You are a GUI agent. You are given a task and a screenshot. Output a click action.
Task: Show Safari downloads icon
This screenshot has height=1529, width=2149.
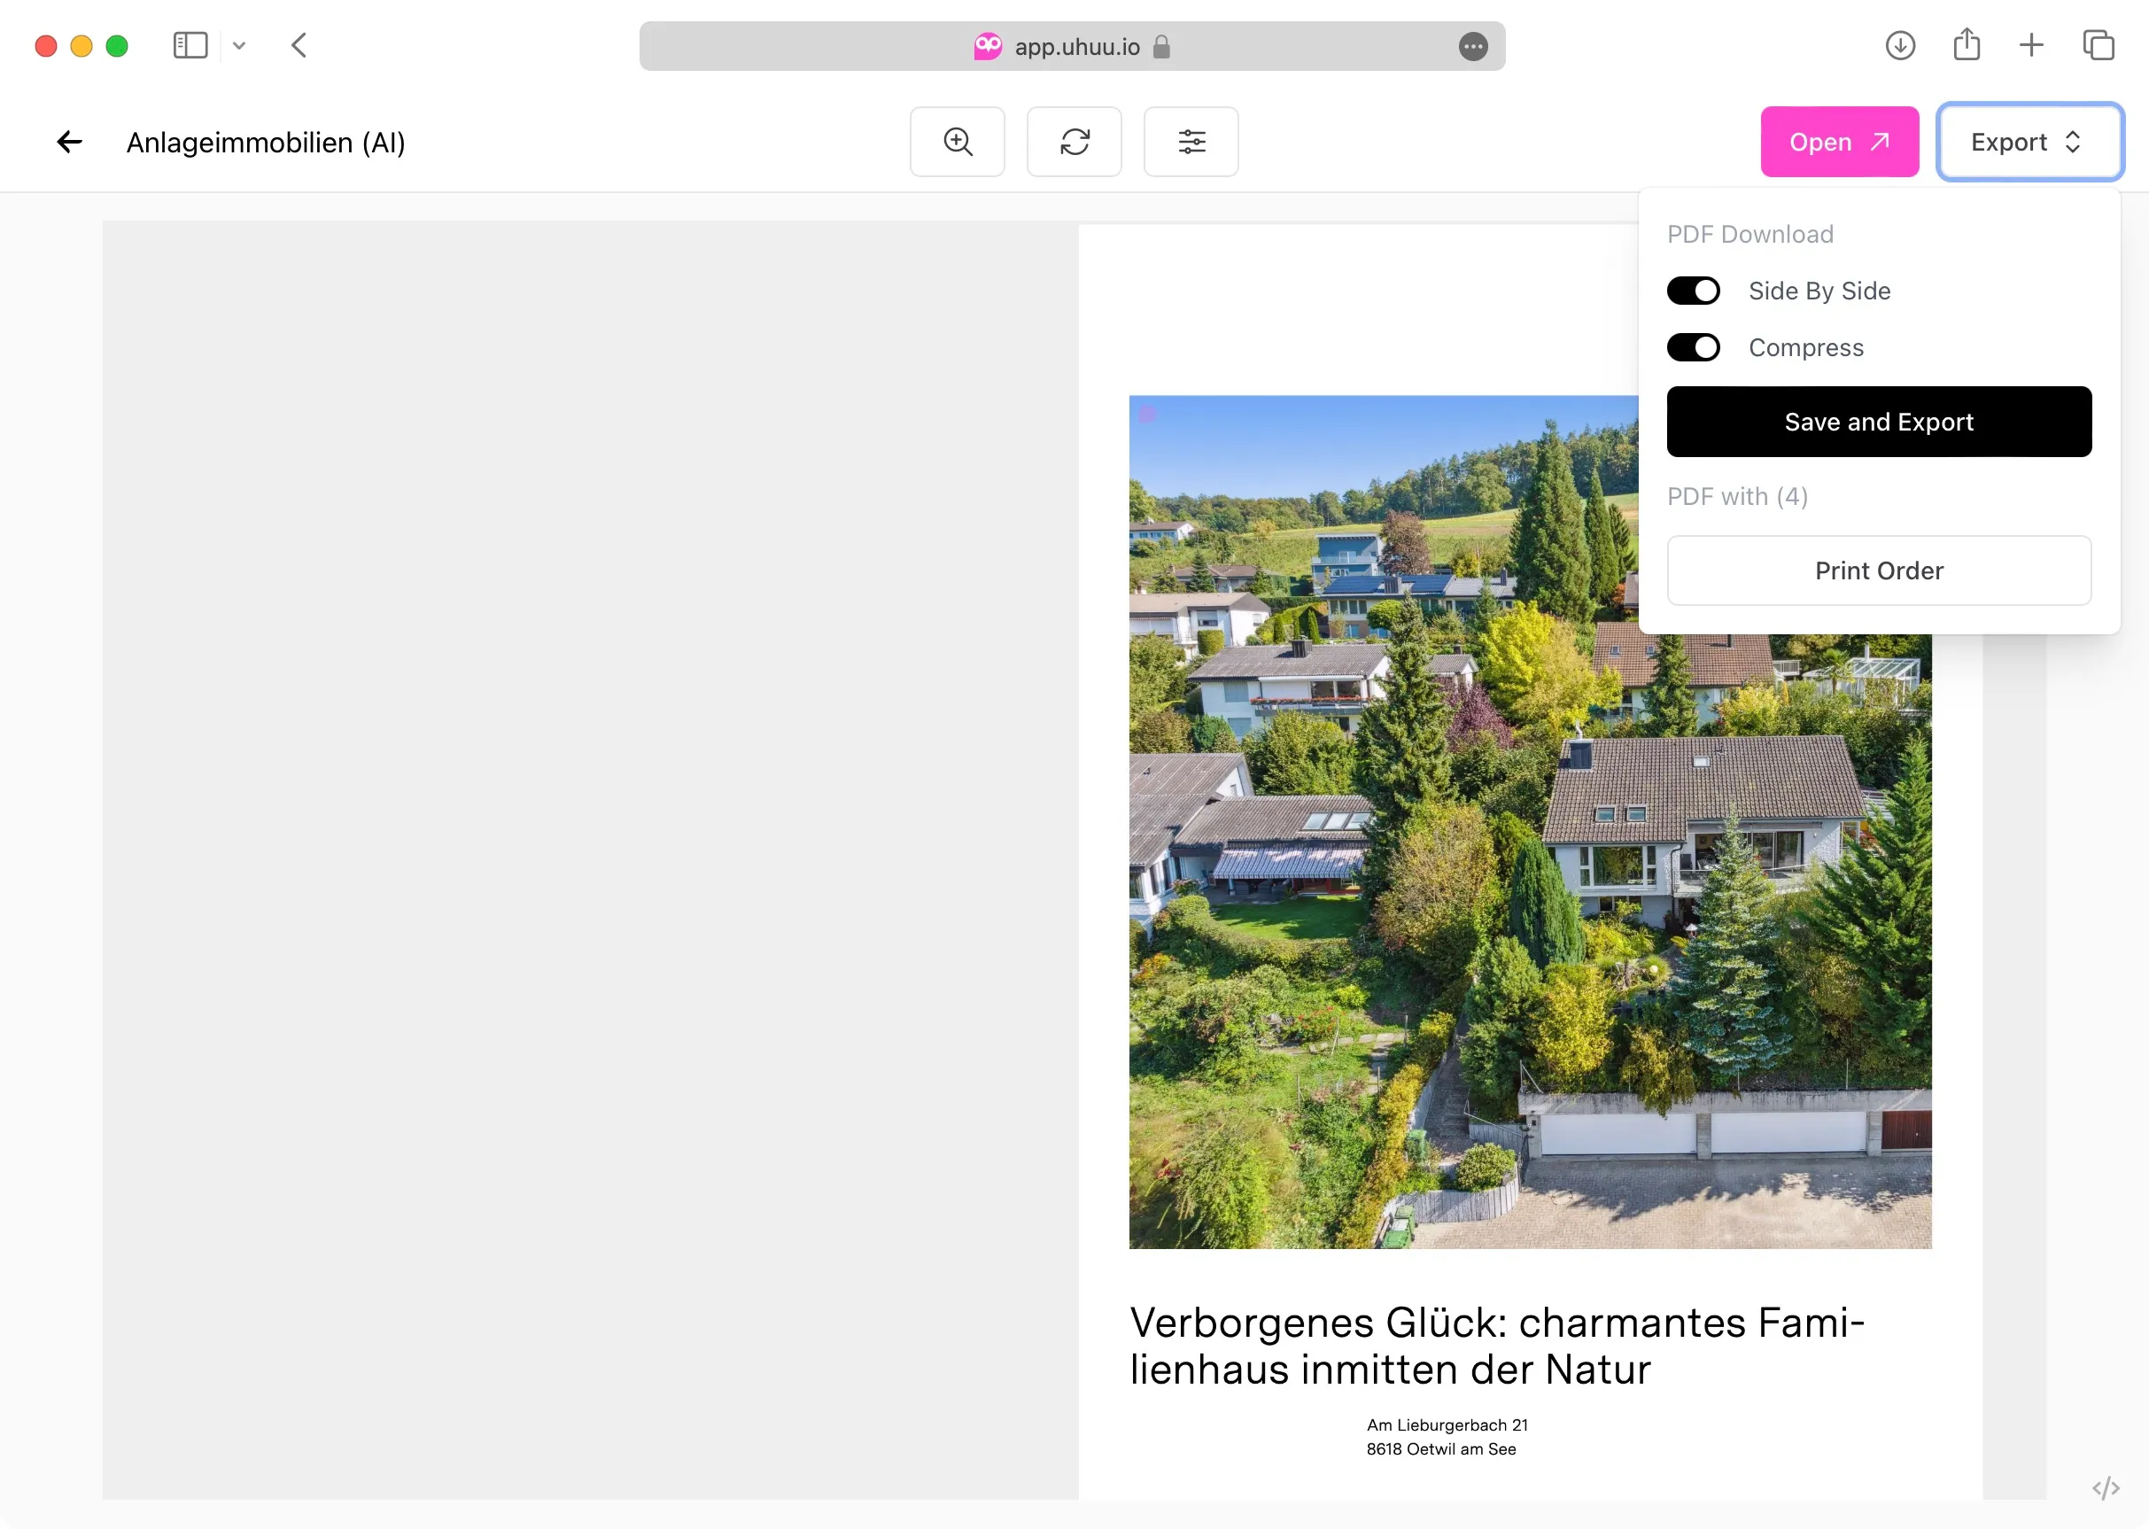point(1900,45)
